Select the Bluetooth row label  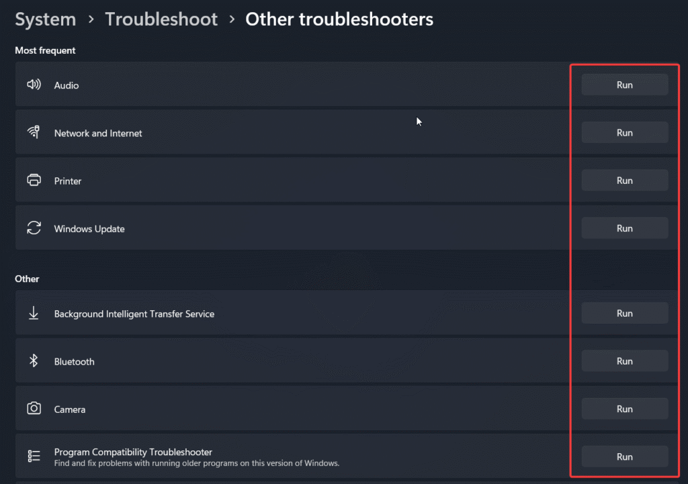[74, 362]
